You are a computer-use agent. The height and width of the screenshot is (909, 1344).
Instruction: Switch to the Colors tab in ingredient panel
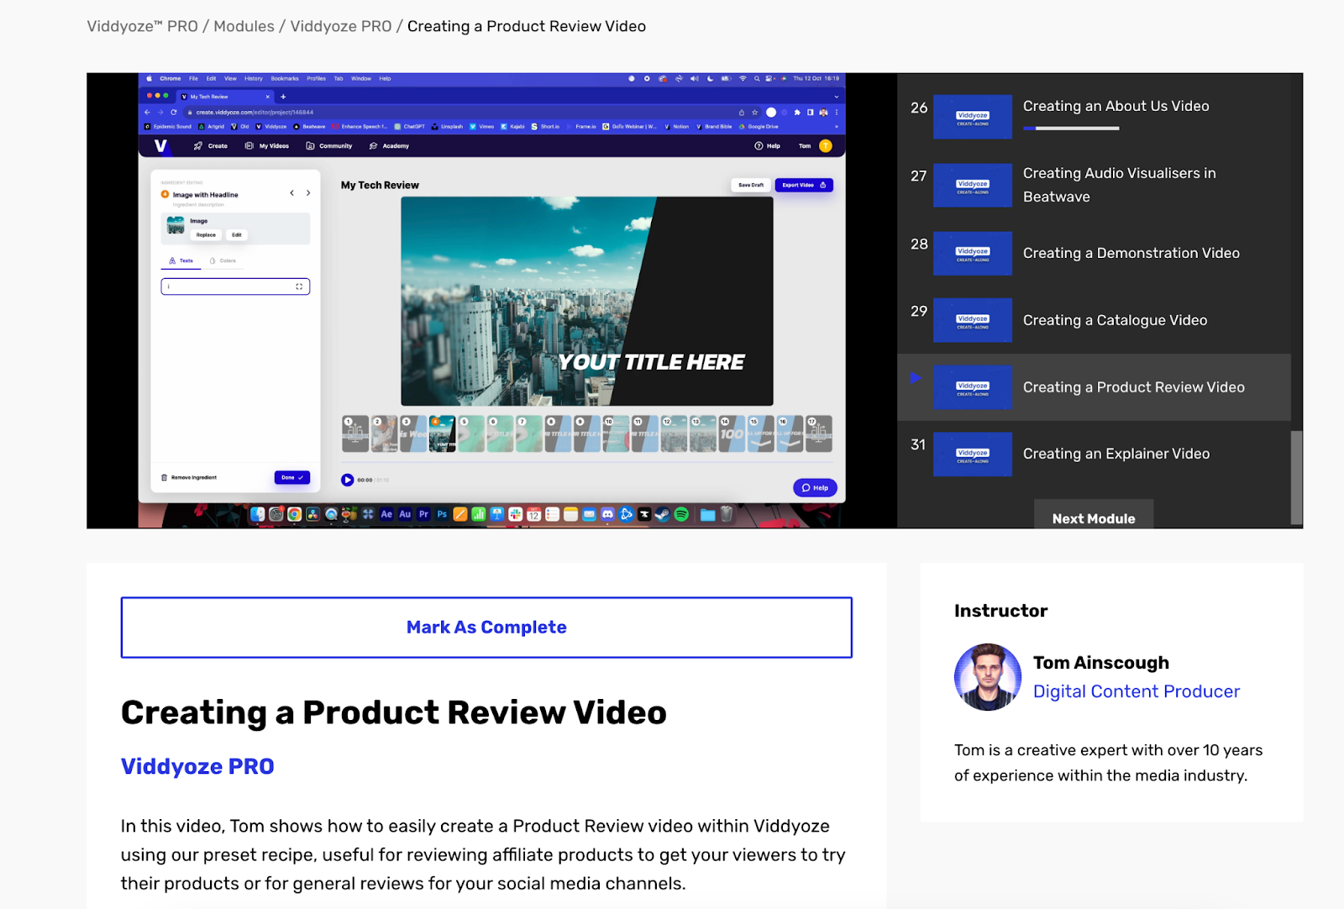coord(223,260)
